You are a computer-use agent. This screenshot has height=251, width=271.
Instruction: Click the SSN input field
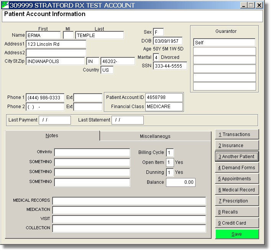point(170,66)
